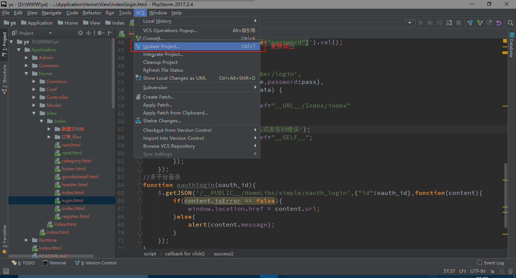Click Update Project VCS toolbar icon
This screenshot has width=516, height=278.
(x=470, y=23)
